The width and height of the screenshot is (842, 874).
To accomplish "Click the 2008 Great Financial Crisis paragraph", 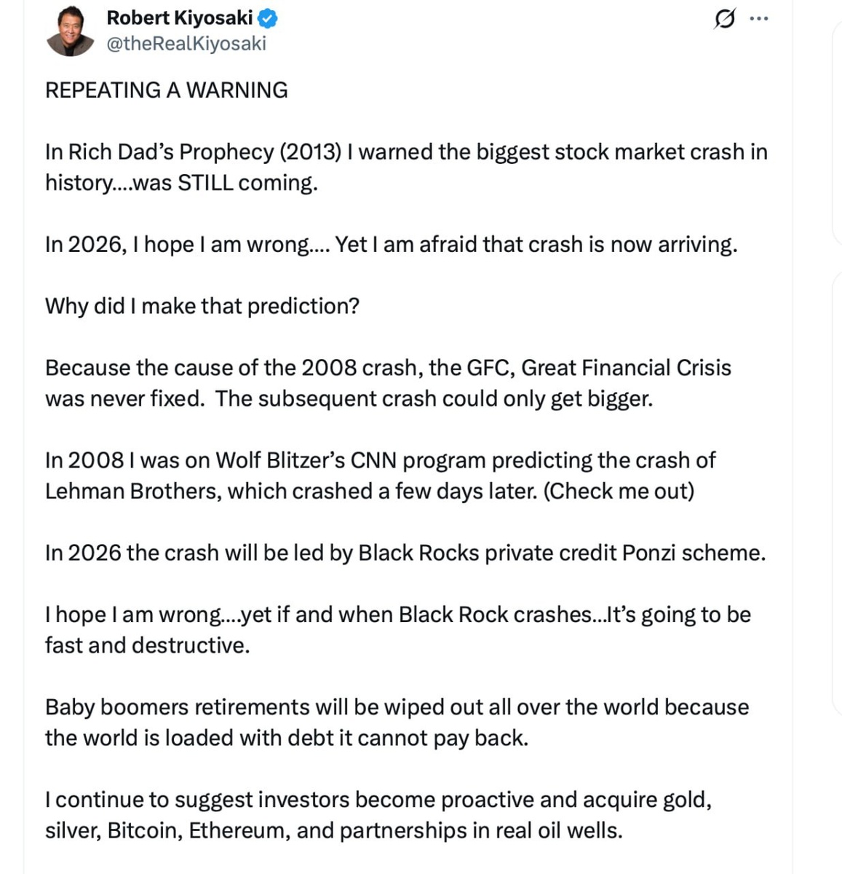I will pos(388,383).
